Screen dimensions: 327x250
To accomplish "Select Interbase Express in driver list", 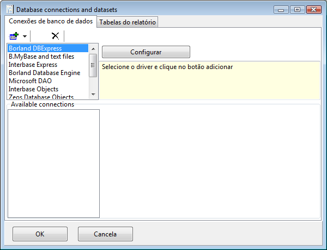I will pyautogui.click(x=33, y=65).
